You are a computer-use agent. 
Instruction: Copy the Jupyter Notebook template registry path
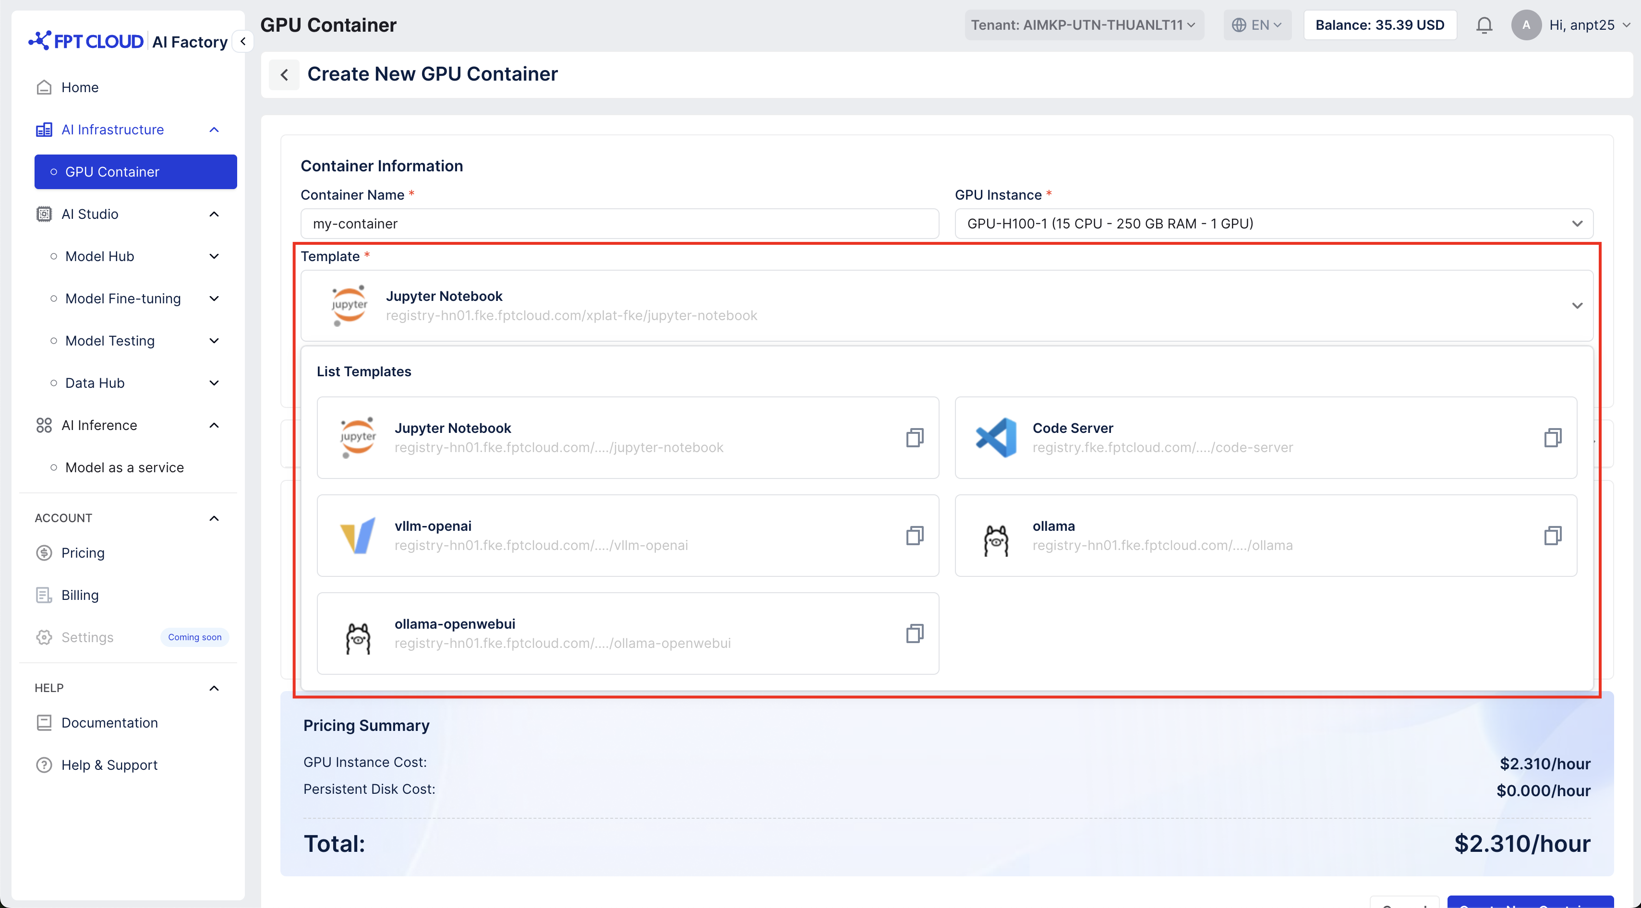coord(914,438)
